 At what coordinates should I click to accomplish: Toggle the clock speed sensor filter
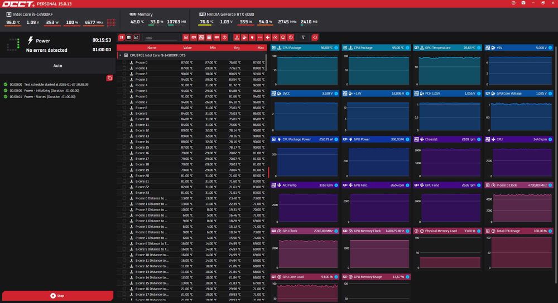(x=275, y=37)
